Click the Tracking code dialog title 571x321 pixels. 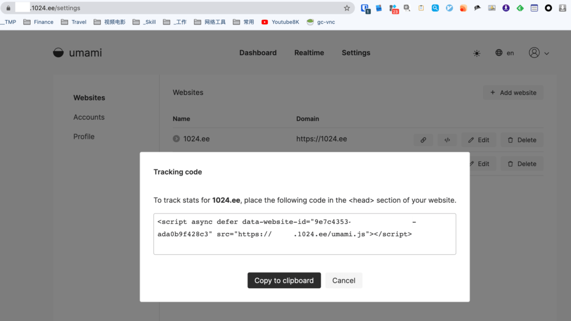coord(178,172)
